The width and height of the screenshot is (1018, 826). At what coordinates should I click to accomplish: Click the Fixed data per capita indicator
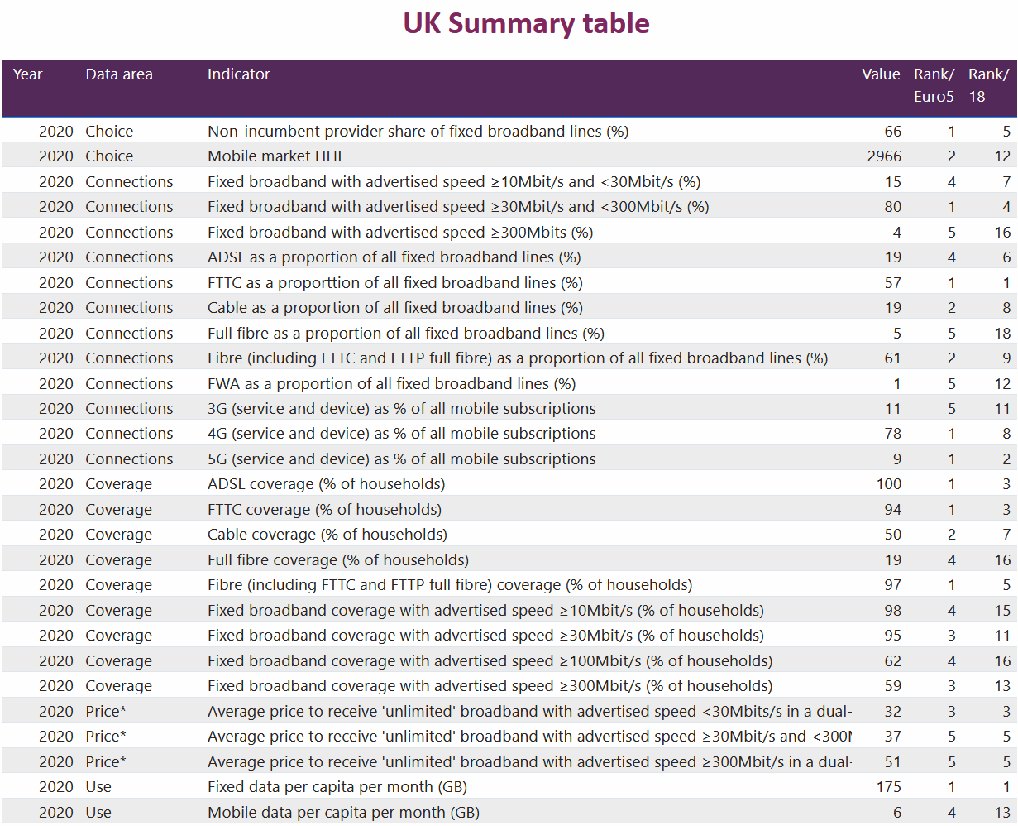[343, 787]
